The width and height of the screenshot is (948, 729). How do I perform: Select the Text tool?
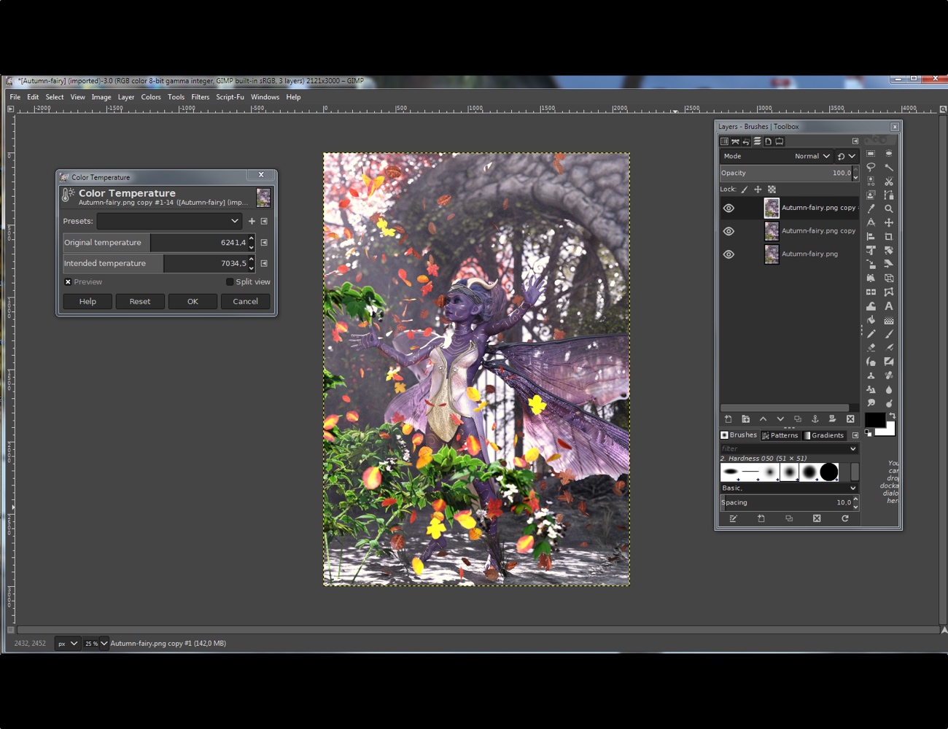click(888, 306)
